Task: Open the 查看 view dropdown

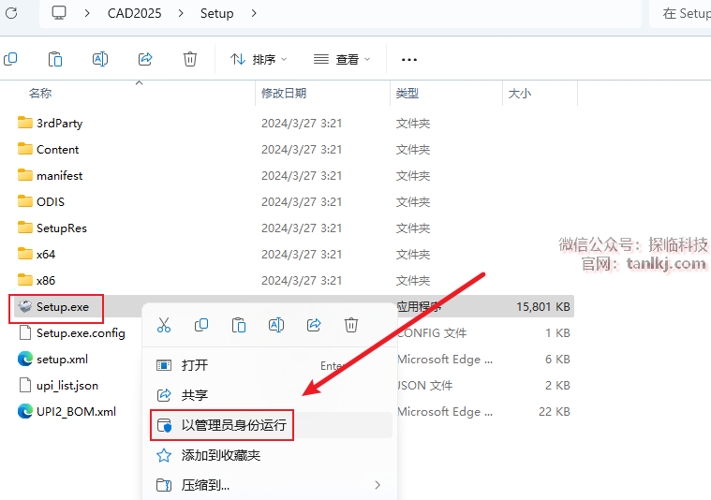Action: [342, 59]
